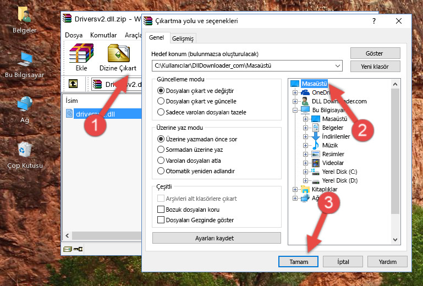Open Bu Bilgisayar desktop icon
423x286 pixels.
tap(25, 65)
